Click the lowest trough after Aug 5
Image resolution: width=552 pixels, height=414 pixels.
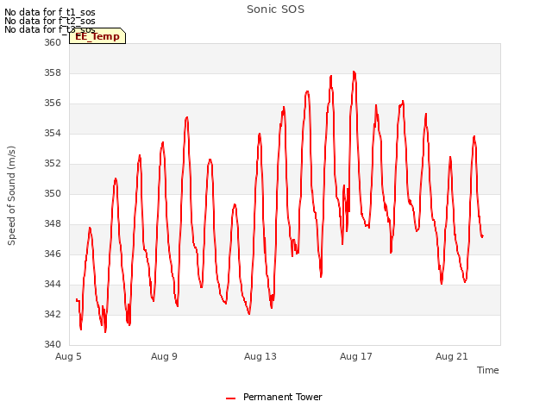105,331
